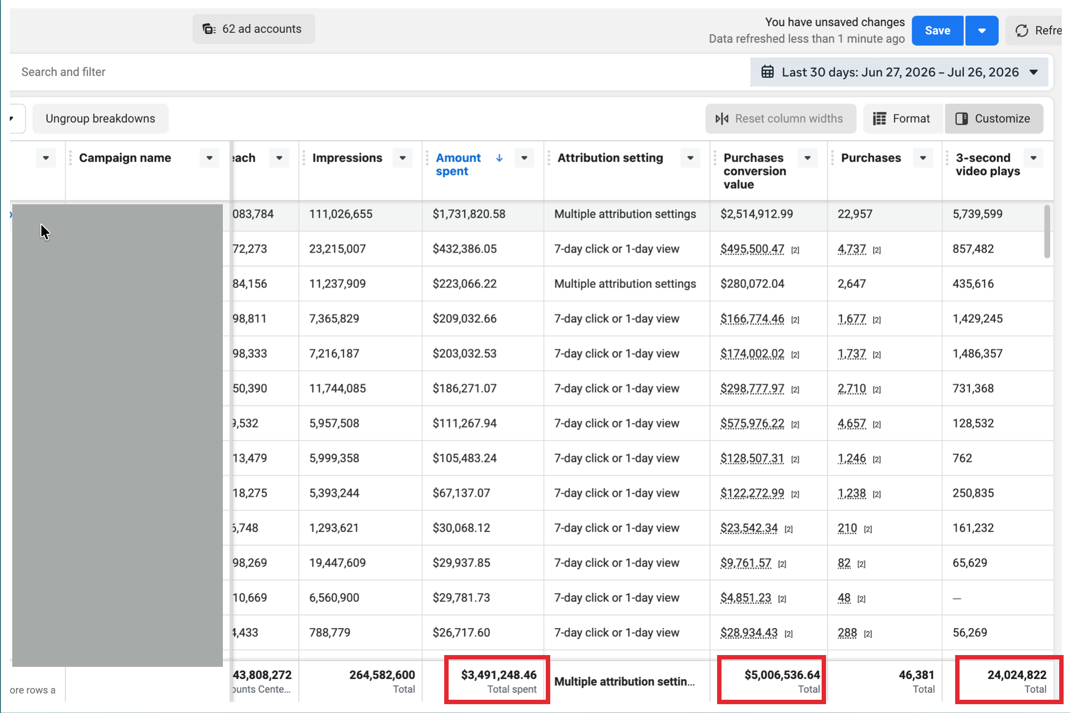Screen dimensions: 1070x713
Task: Click the [2] footnote beside 2,710
Action: pyautogui.click(x=877, y=390)
